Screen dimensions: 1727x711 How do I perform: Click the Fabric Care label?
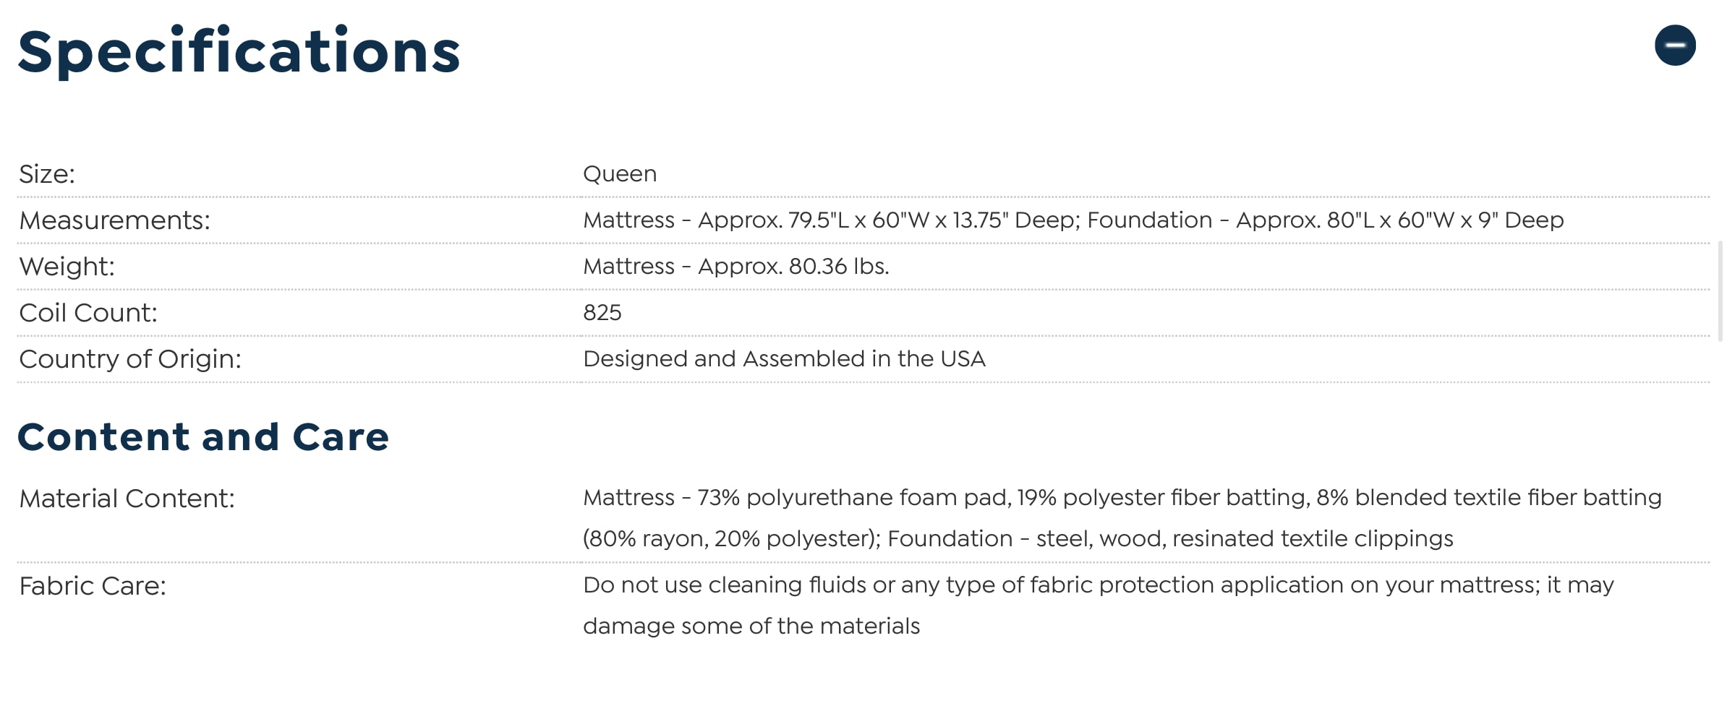(93, 586)
